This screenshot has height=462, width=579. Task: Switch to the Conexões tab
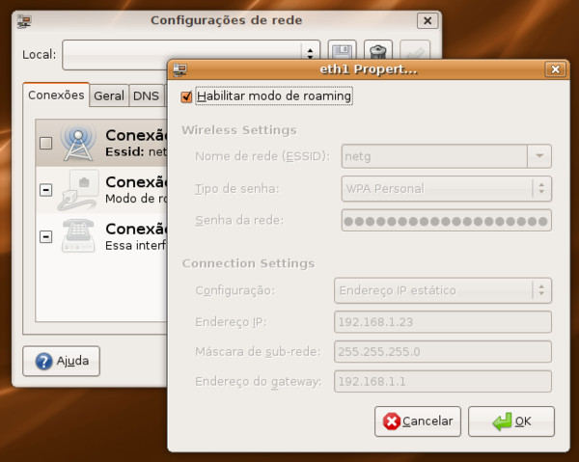[56, 95]
